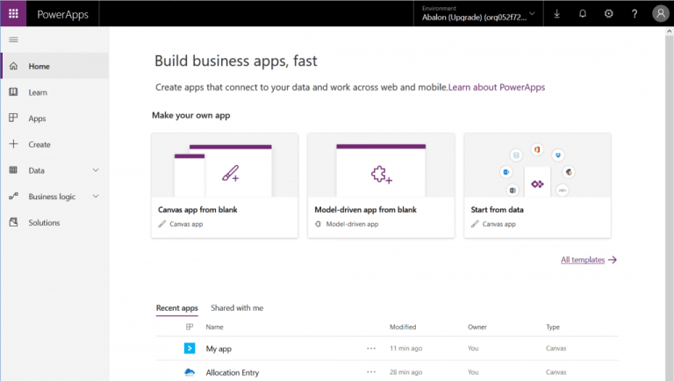Switch to the Shared with me tab

coord(237,308)
